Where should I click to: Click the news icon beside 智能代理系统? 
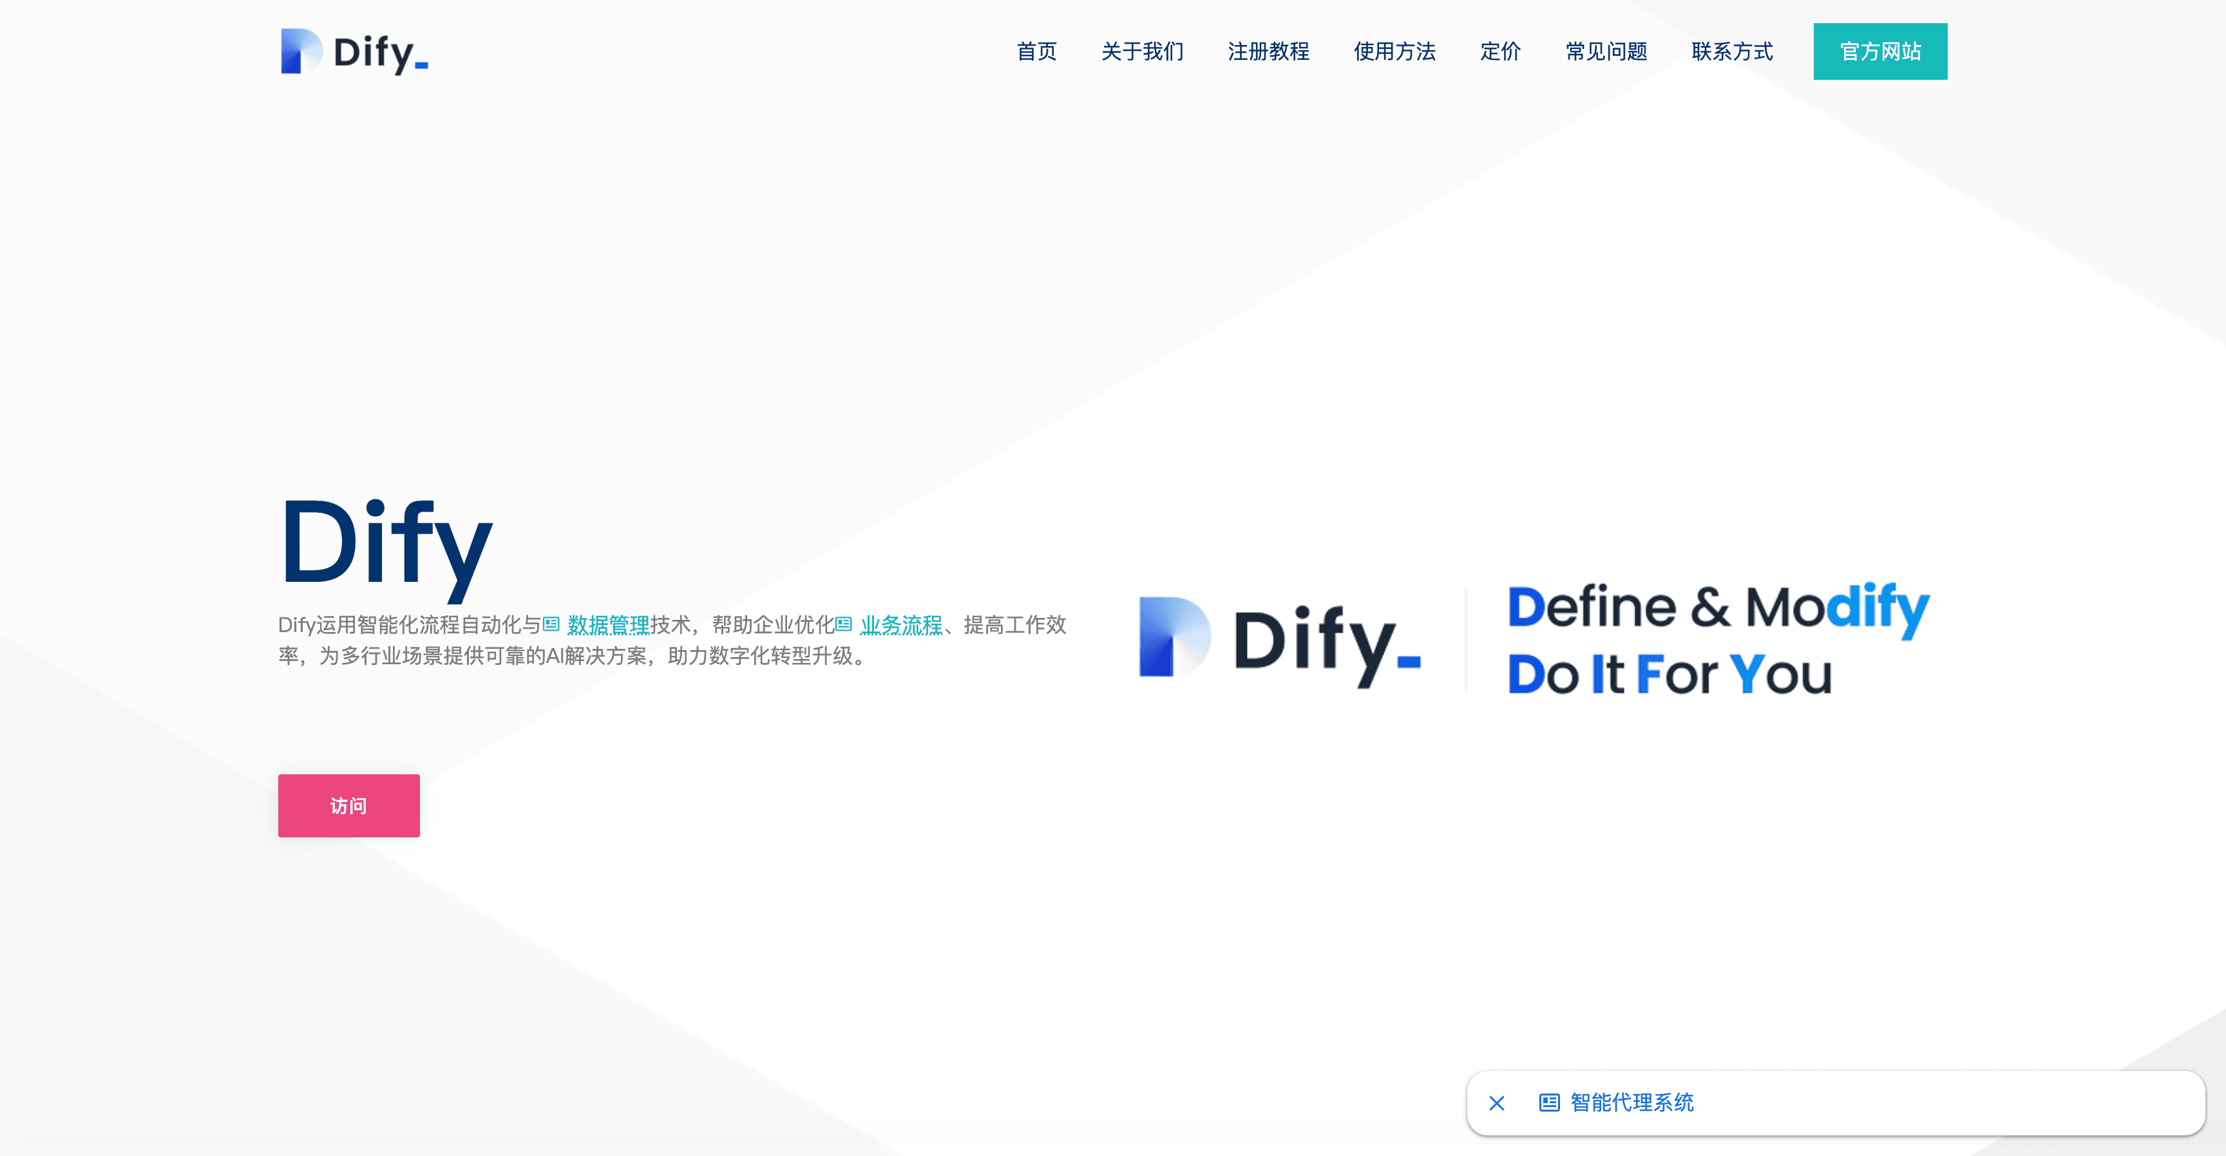point(1548,1103)
